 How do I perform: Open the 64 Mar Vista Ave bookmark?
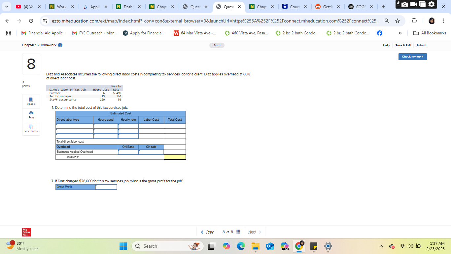tap(195, 33)
